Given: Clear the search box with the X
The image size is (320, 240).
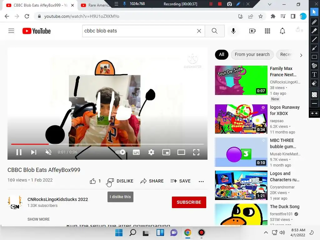Looking at the screenshot, I should click(x=199, y=31).
